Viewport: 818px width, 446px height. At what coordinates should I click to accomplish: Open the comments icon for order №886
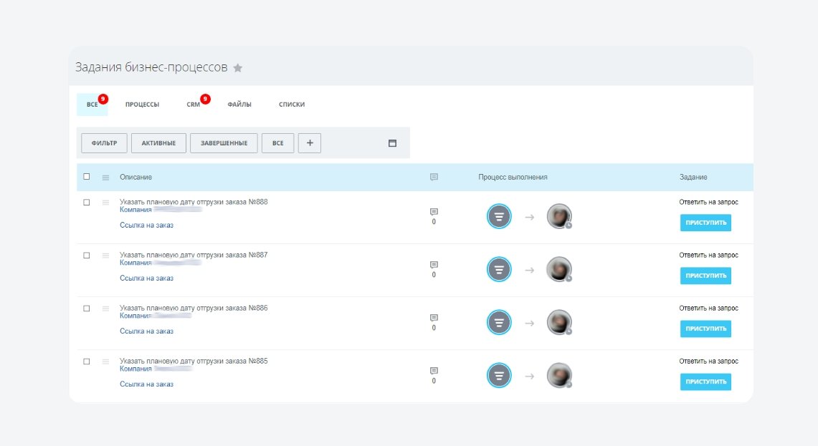pos(434,318)
